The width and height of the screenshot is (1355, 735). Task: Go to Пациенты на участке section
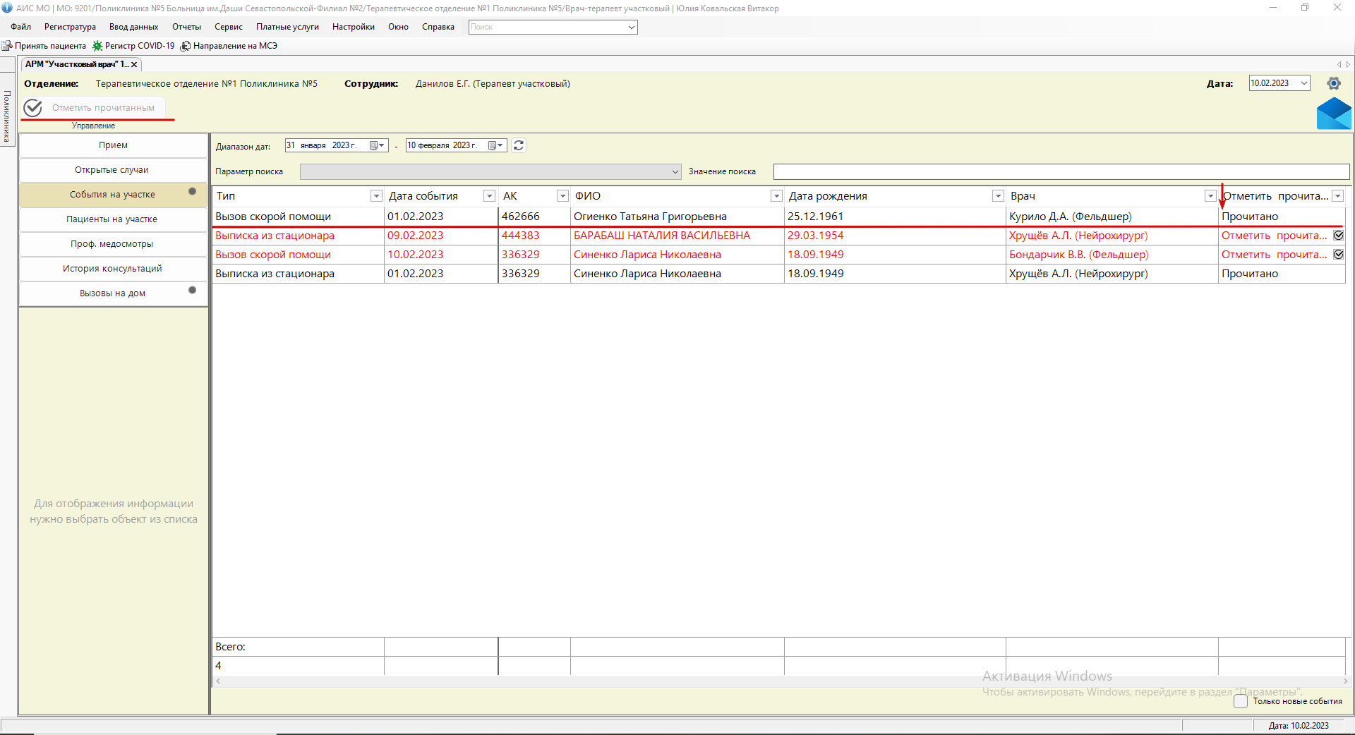[x=113, y=219]
